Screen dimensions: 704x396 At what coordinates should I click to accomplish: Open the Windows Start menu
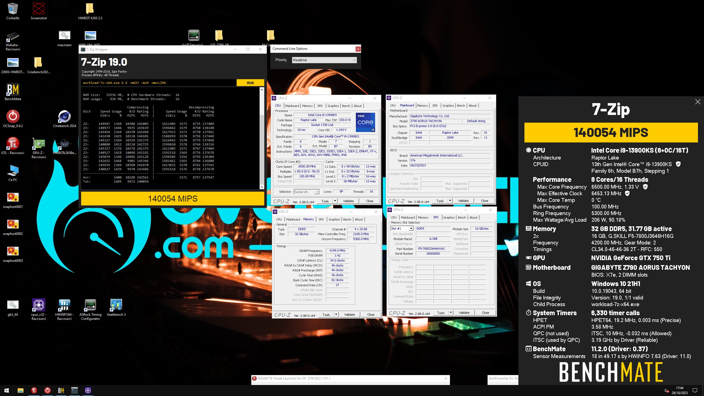coord(7,390)
